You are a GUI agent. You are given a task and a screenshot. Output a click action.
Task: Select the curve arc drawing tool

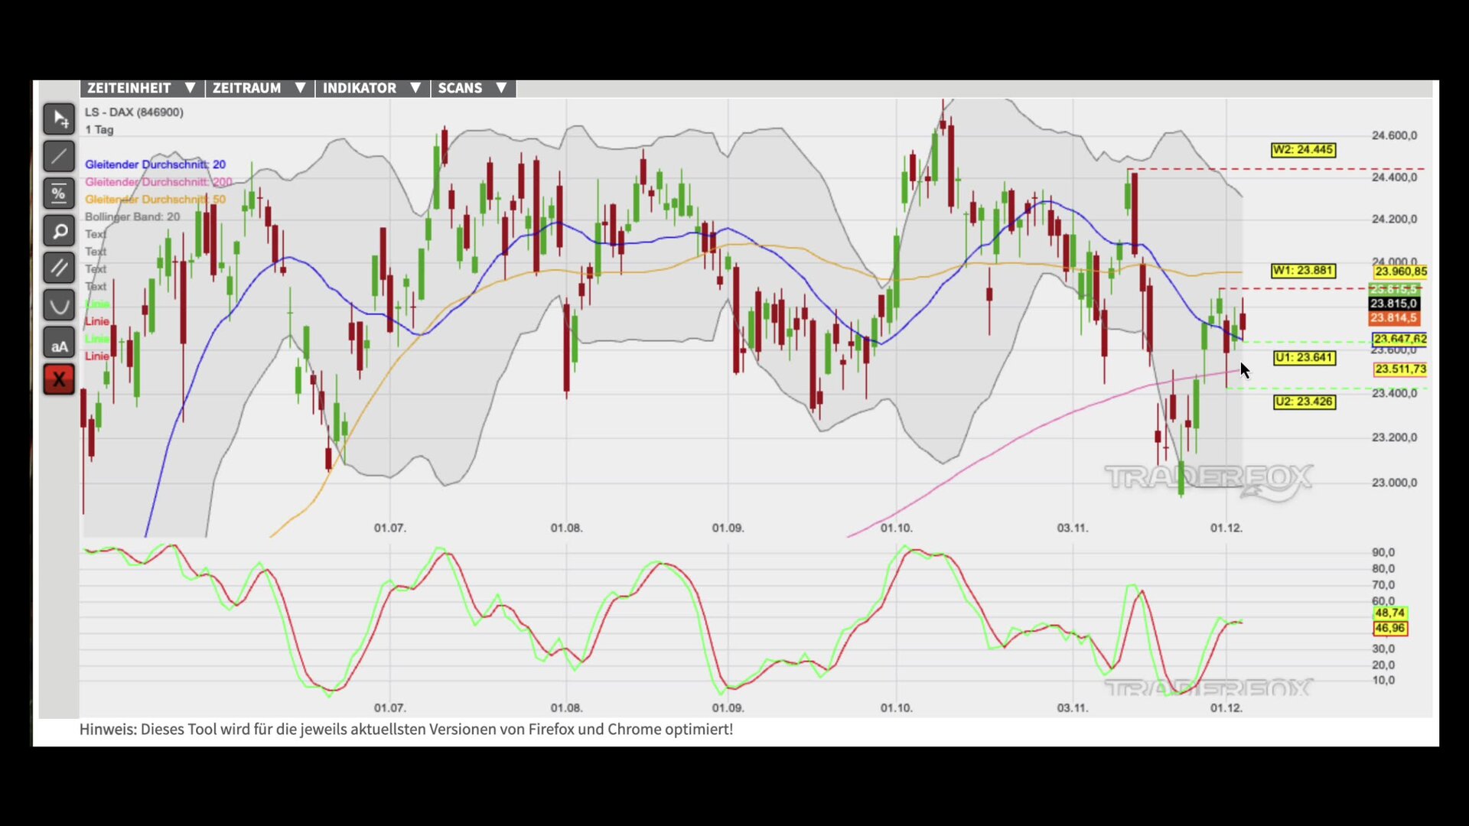(59, 306)
